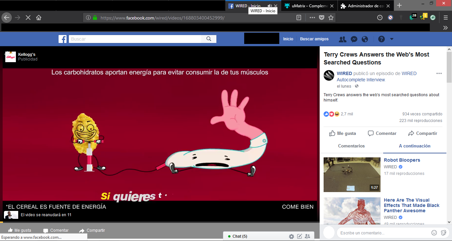
Task: Open the key extension icon
Action: pyautogui.click(x=401, y=18)
